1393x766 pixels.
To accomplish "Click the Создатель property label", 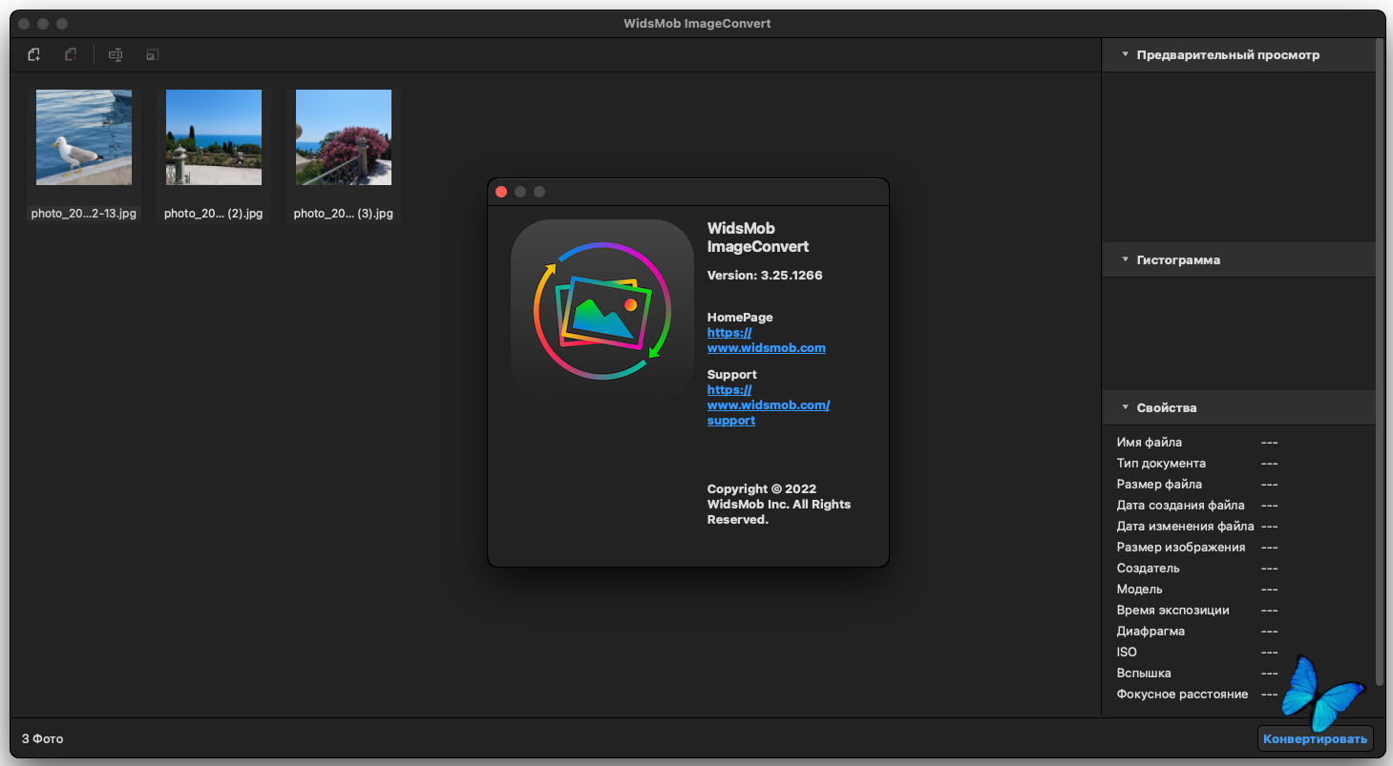I will (1149, 569).
